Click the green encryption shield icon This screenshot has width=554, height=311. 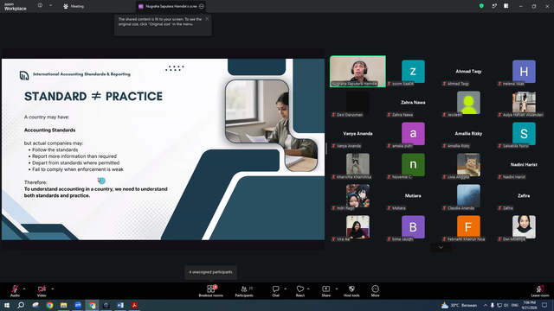click(481, 6)
